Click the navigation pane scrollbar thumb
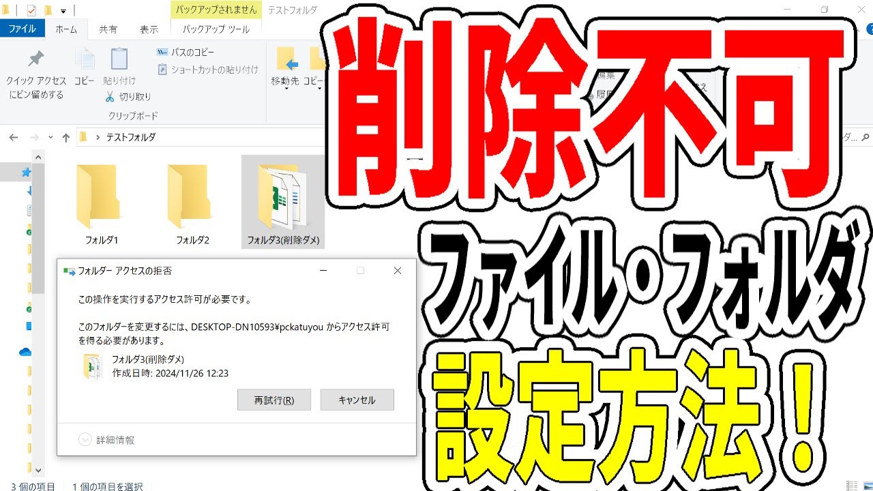This screenshot has height=491, width=873. pos(38,228)
